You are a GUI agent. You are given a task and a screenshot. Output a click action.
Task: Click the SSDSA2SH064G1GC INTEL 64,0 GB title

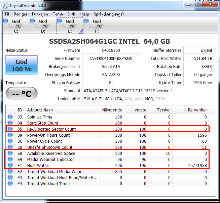click(110, 41)
